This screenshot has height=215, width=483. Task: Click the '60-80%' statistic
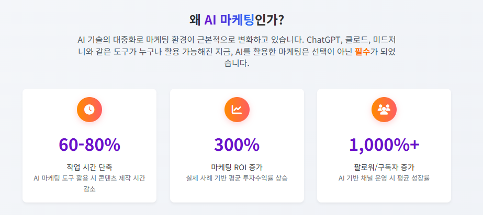(89, 145)
